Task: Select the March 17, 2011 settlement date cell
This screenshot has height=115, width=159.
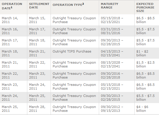Action: [x=37, y=31]
